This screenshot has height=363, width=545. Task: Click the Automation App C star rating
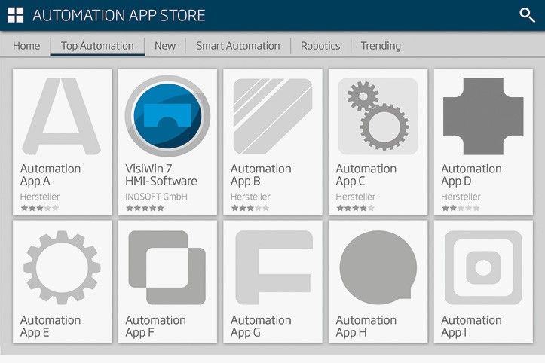pos(355,208)
